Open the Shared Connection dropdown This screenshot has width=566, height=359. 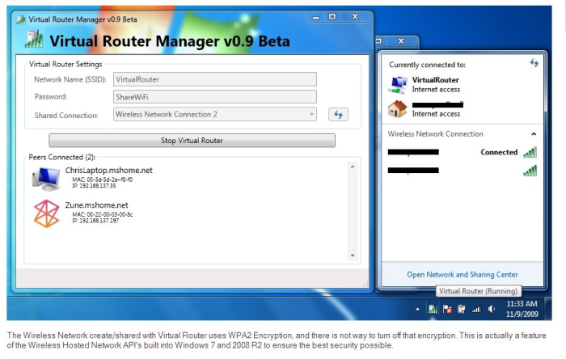point(215,114)
